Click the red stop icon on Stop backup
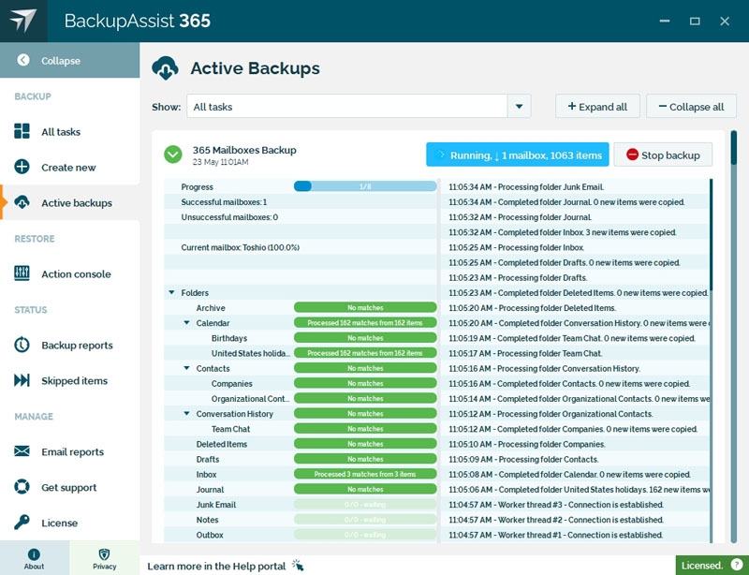 pos(633,155)
